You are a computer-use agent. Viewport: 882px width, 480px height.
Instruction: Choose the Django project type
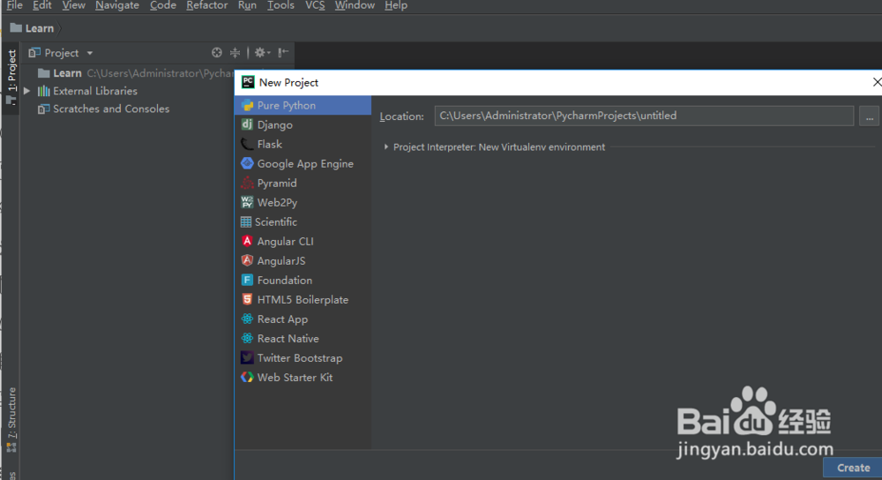303,125
